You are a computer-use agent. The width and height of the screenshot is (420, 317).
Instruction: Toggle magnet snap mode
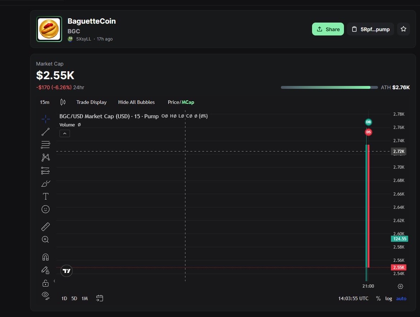pyautogui.click(x=46, y=257)
